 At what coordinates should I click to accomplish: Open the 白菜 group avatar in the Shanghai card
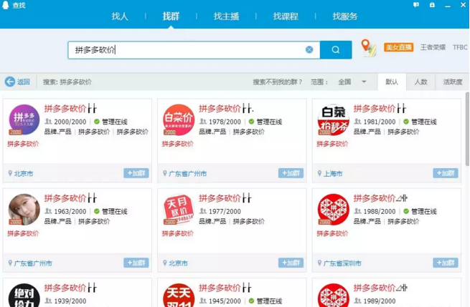(x=334, y=120)
